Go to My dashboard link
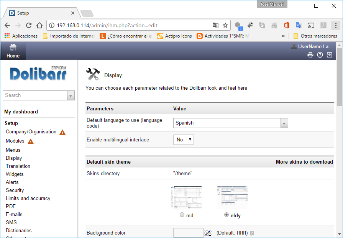The width and height of the screenshot is (343, 238). coord(21,112)
